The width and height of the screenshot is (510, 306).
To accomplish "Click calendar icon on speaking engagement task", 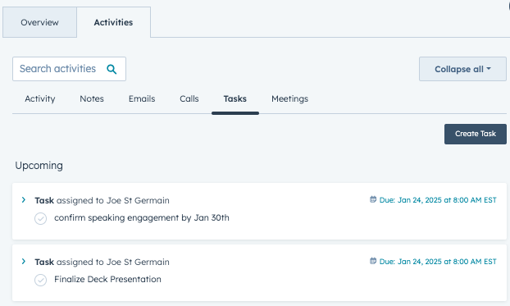I will [x=373, y=199].
